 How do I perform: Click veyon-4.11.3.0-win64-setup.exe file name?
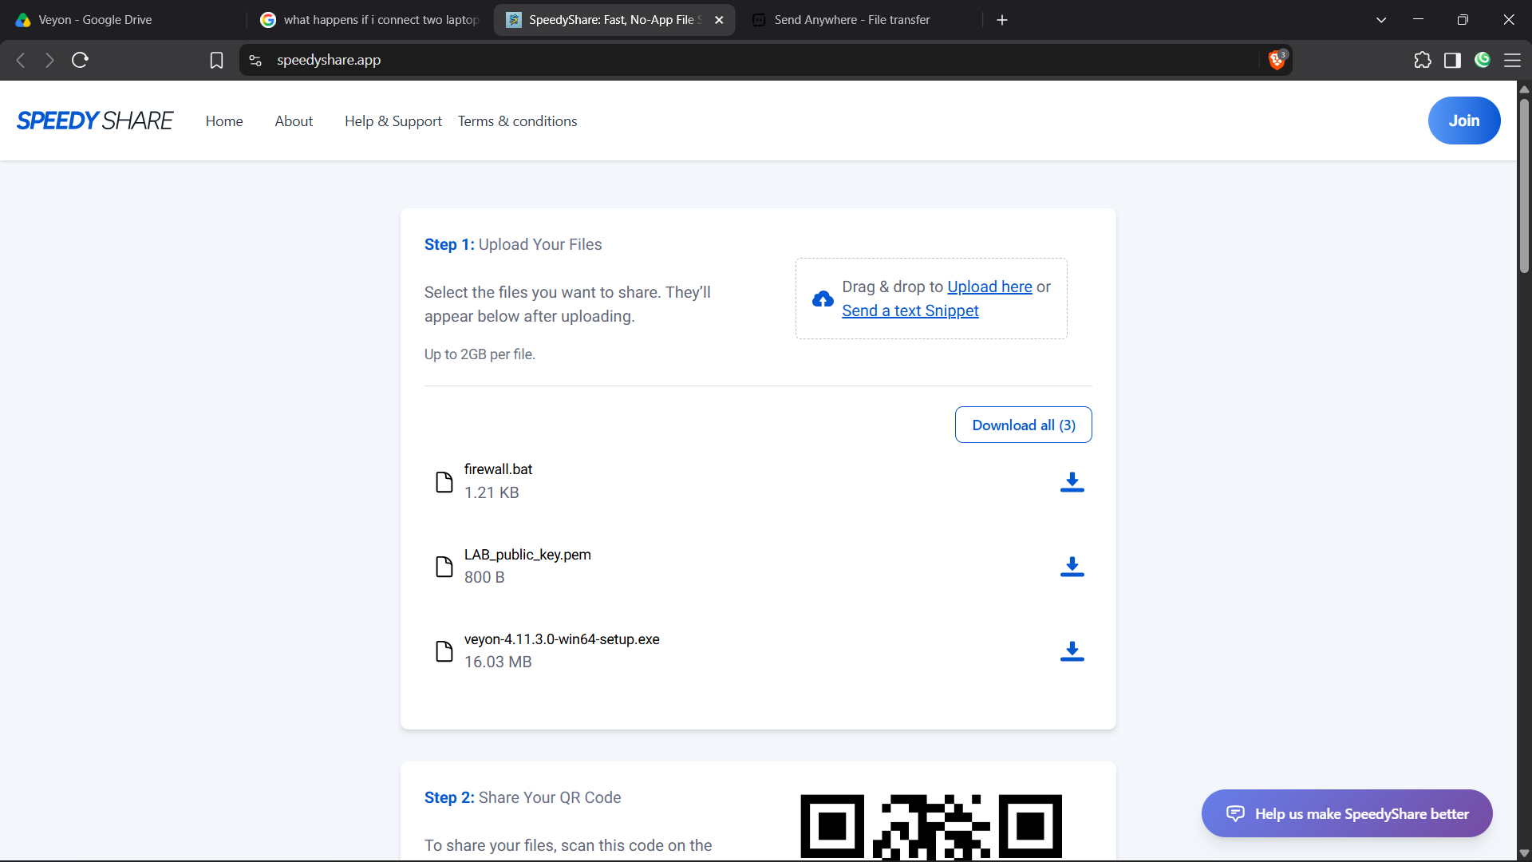click(x=562, y=639)
